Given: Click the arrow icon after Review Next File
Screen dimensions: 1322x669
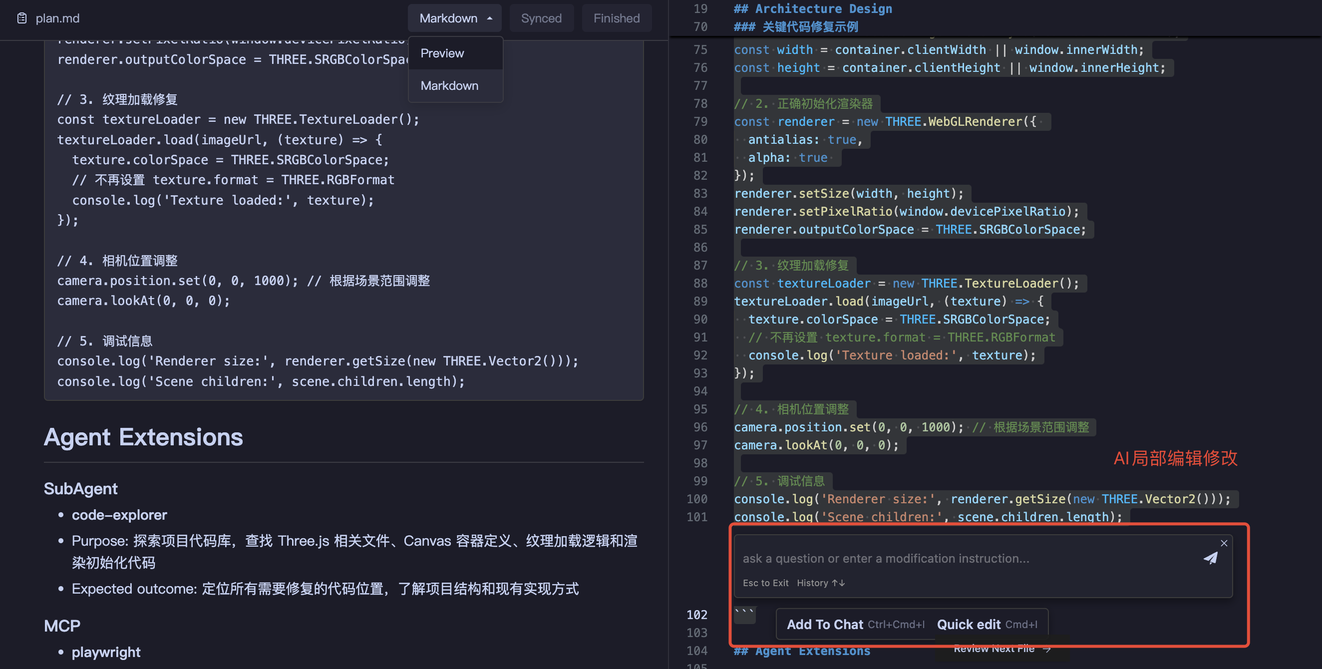Looking at the screenshot, I should (1047, 648).
